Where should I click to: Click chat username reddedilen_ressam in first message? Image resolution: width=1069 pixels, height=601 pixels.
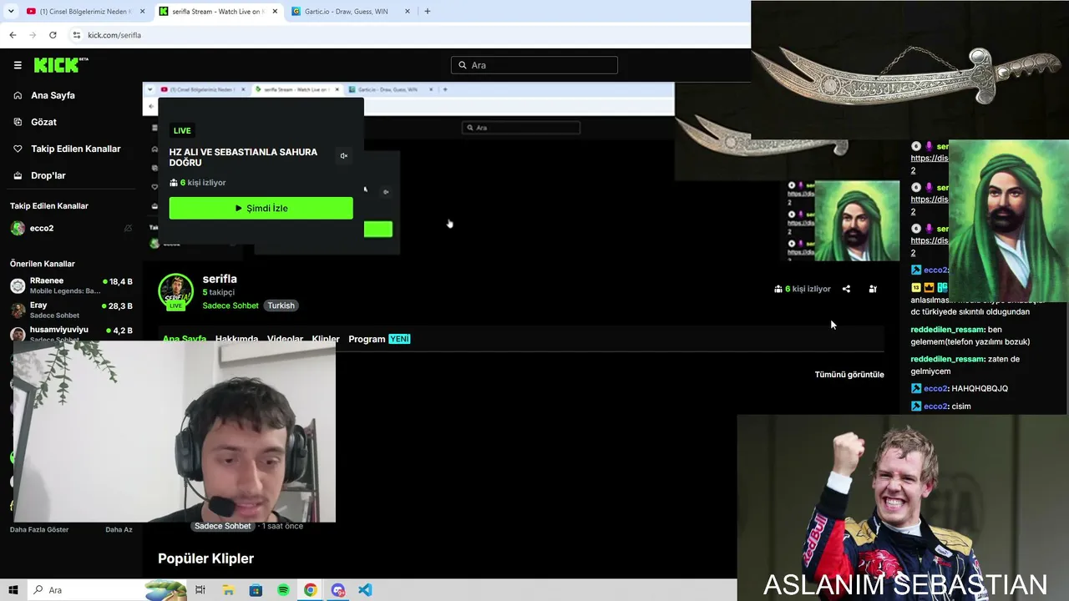(x=947, y=330)
